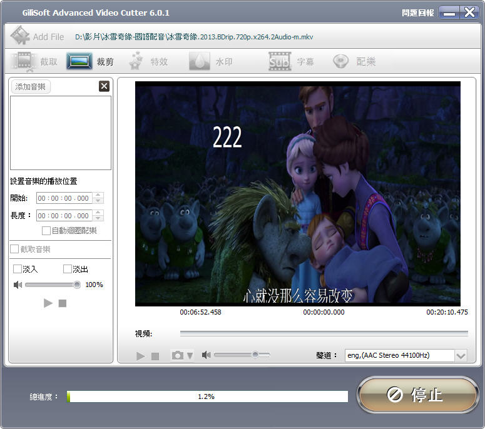Adjust the music volume 100% slider
This screenshot has height=429, width=485.
(x=53, y=285)
